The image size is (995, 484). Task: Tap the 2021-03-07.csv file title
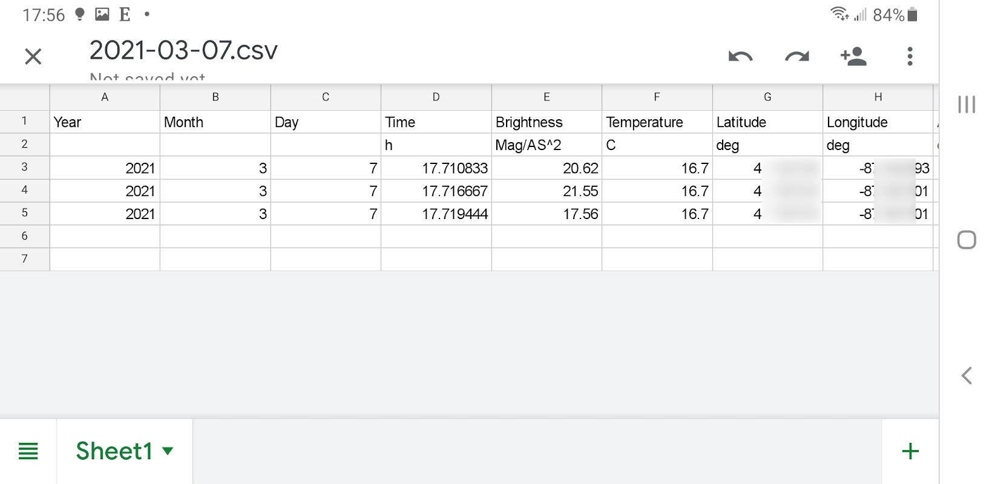pyautogui.click(x=183, y=51)
